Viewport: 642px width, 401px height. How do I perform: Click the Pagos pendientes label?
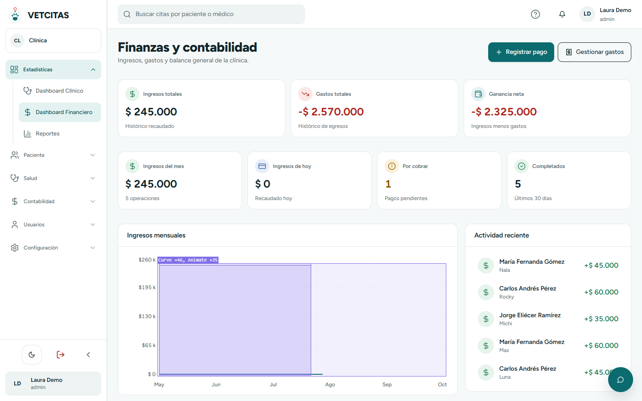[x=406, y=198]
